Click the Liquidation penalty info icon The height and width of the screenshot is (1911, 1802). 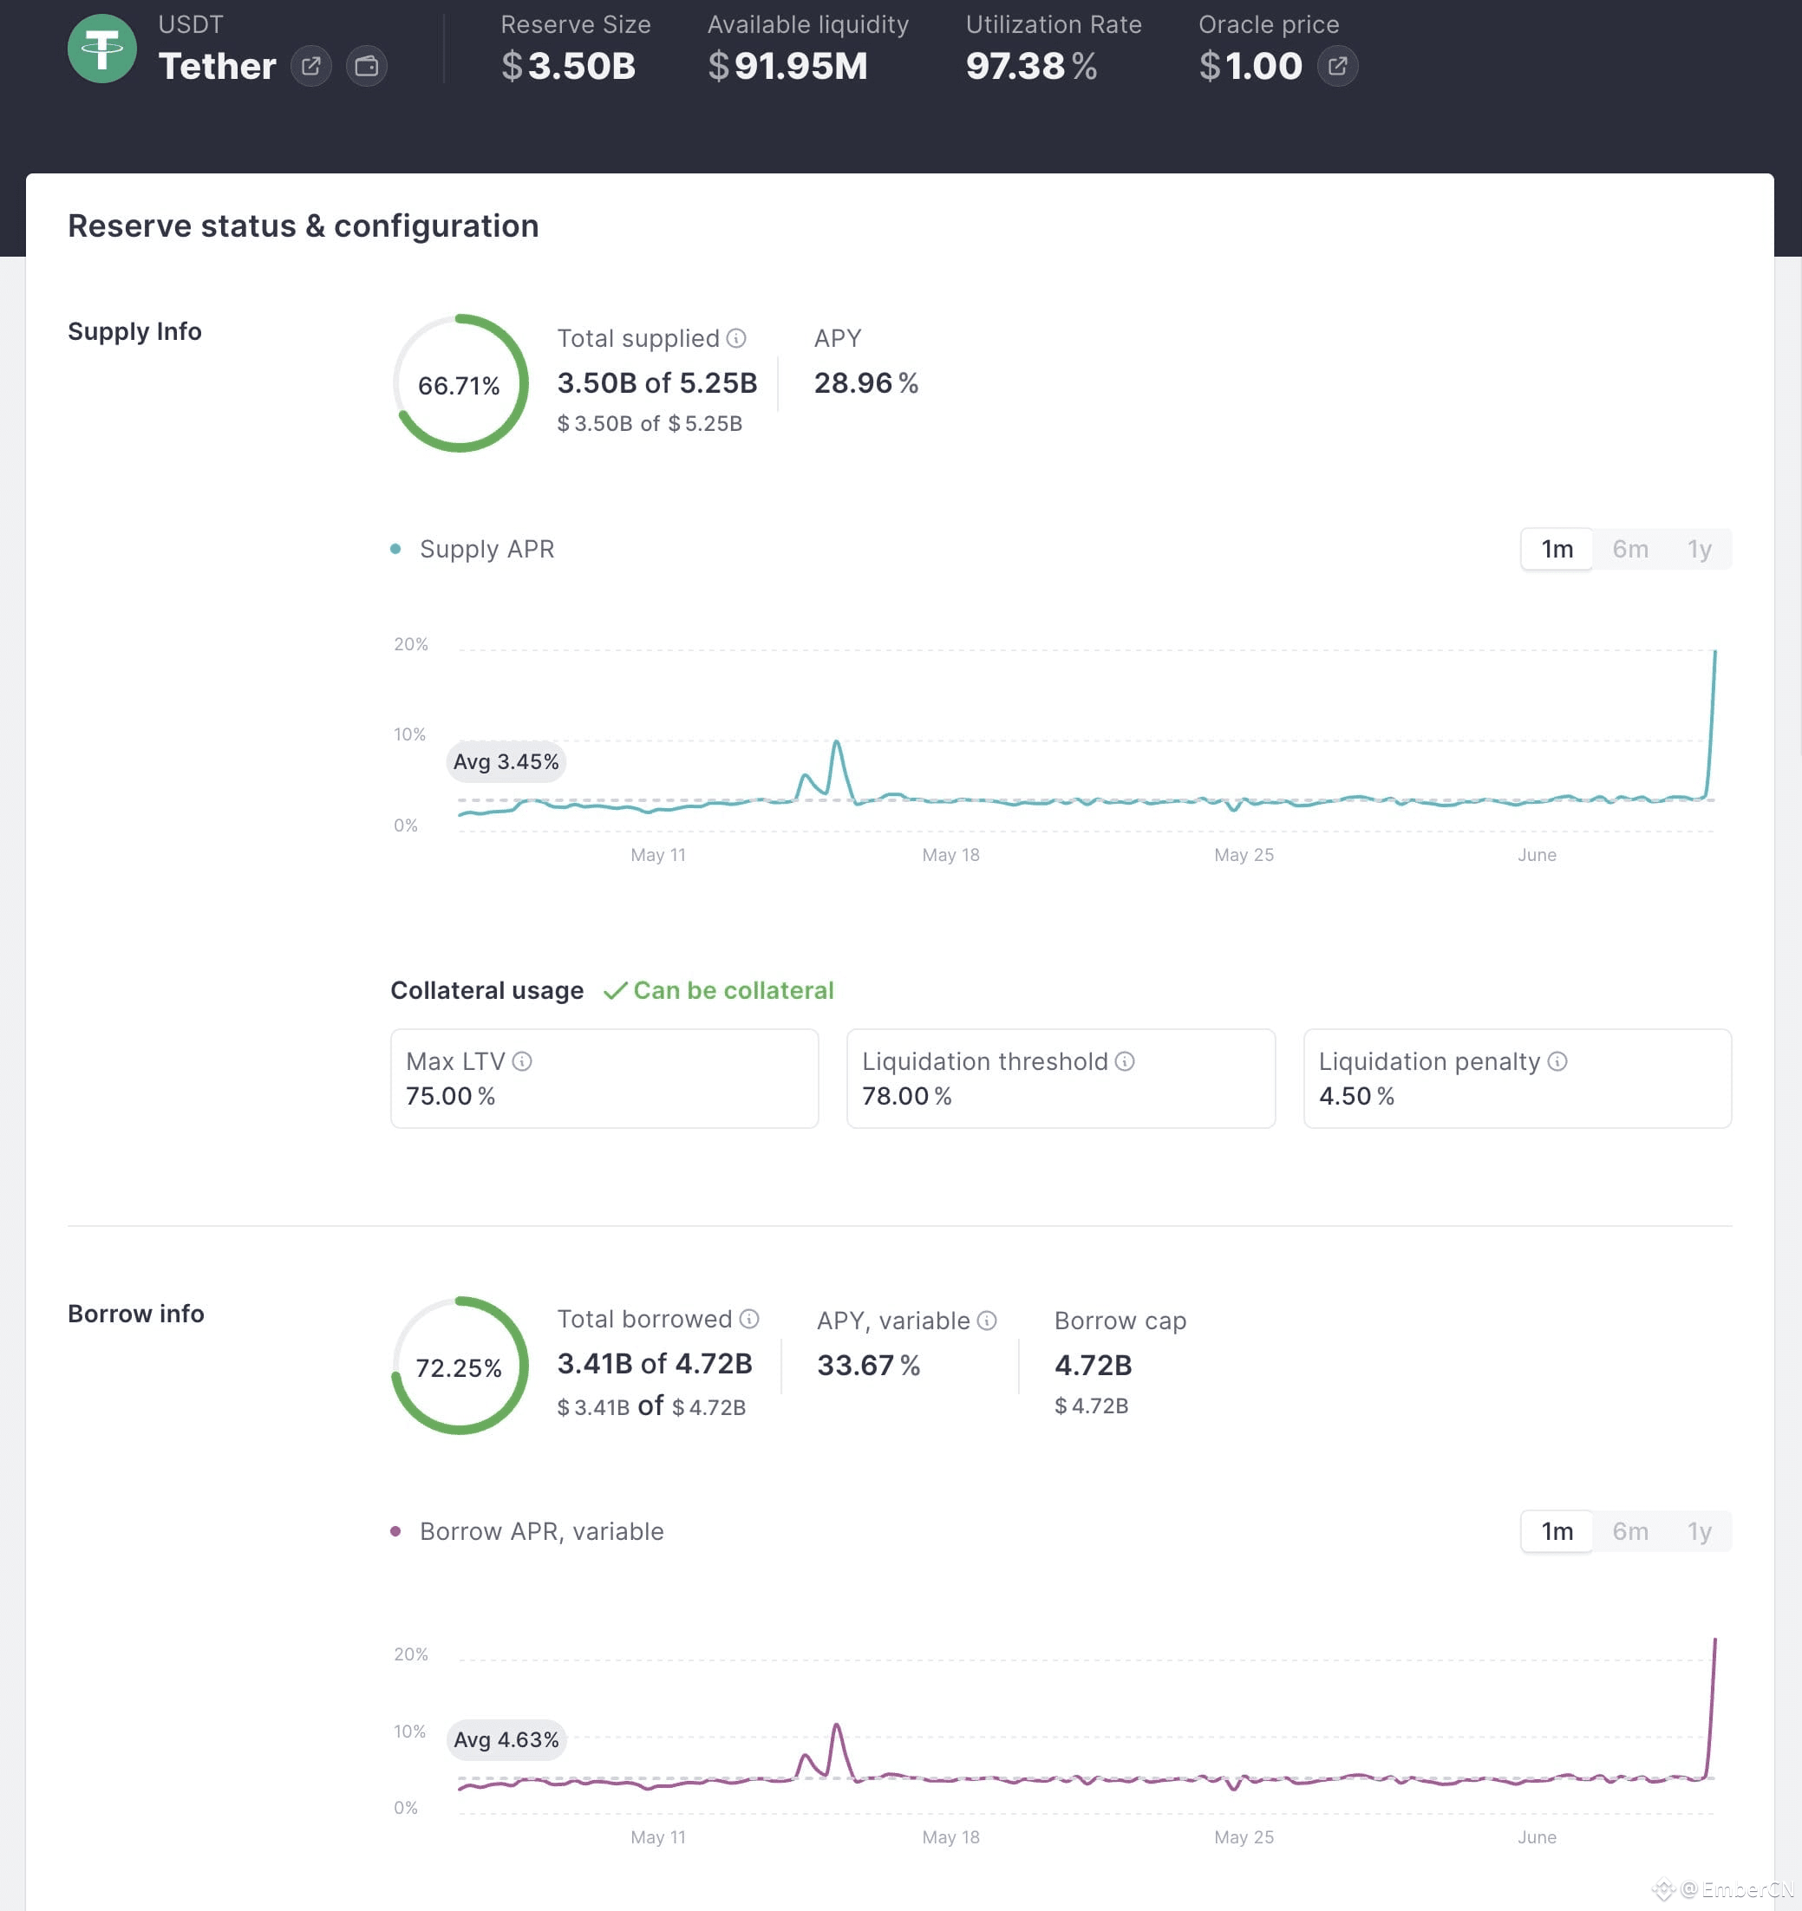(1557, 1061)
